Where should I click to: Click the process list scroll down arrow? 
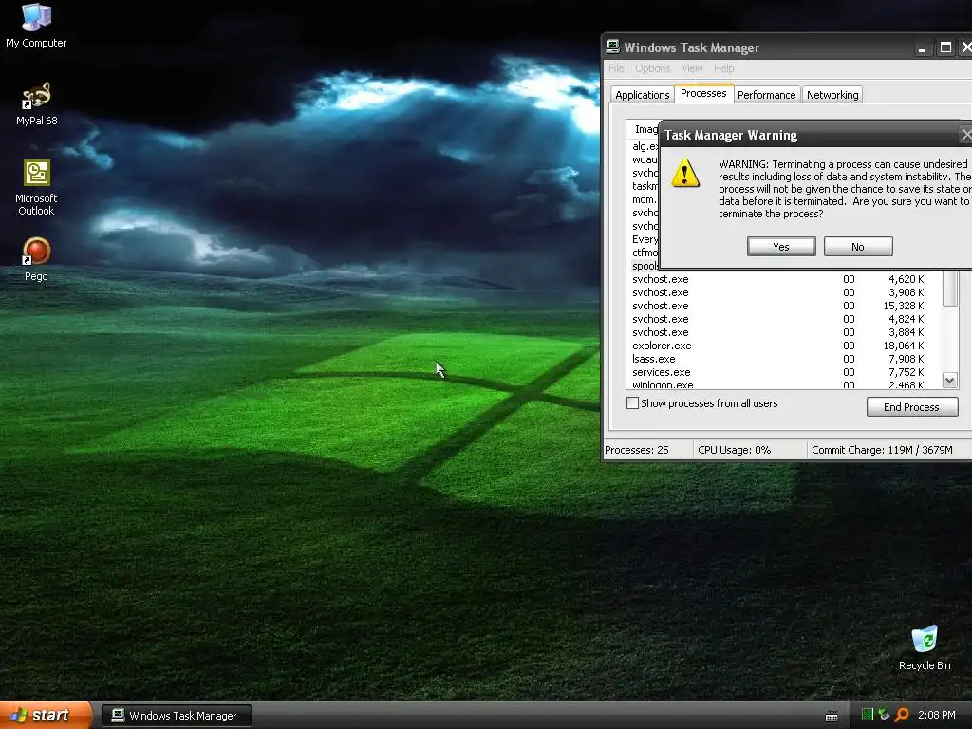[x=949, y=380]
